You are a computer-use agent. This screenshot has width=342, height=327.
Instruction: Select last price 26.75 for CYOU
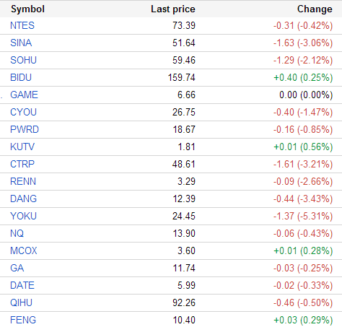(x=184, y=112)
